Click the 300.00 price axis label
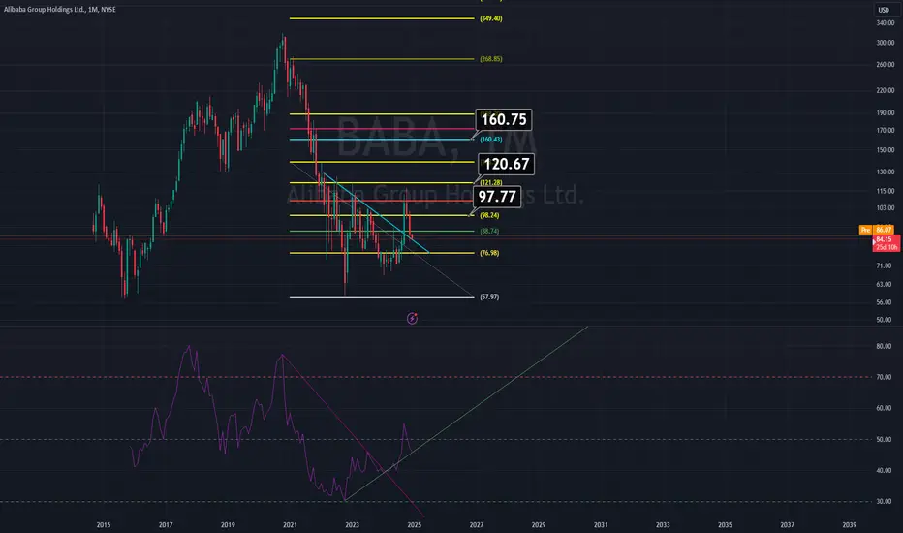Screen dimensions: 903x533 click(886, 43)
